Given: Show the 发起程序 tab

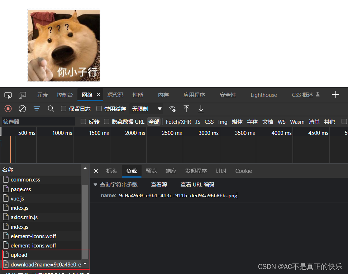Looking at the screenshot, I should point(196,171).
